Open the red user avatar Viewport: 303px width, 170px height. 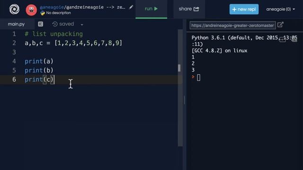[31, 10]
